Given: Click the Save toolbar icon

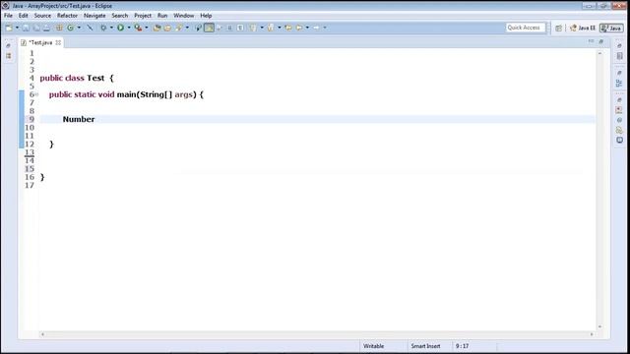Looking at the screenshot, I should 26,28.
